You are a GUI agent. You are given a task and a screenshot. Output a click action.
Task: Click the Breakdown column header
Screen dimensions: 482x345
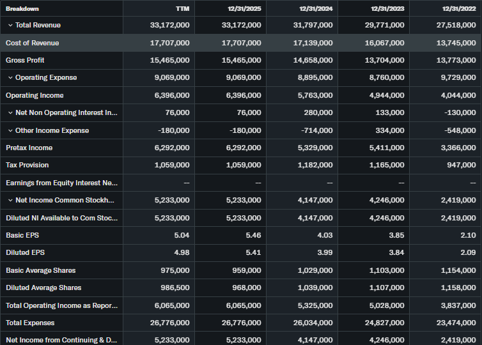click(x=22, y=8)
